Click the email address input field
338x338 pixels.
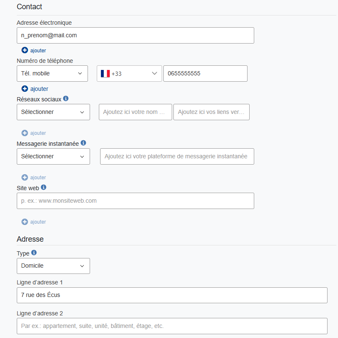point(135,36)
